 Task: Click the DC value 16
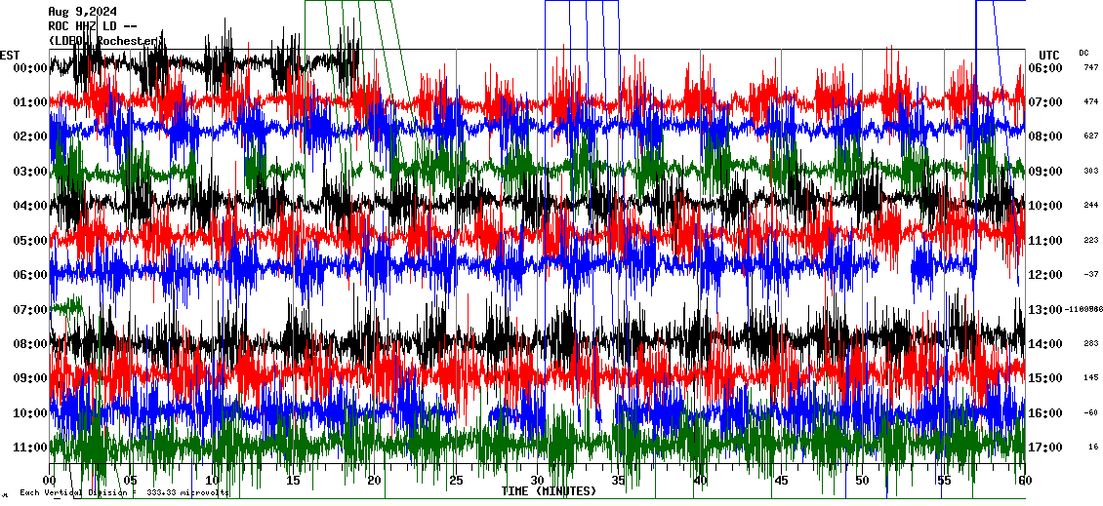click(1093, 448)
